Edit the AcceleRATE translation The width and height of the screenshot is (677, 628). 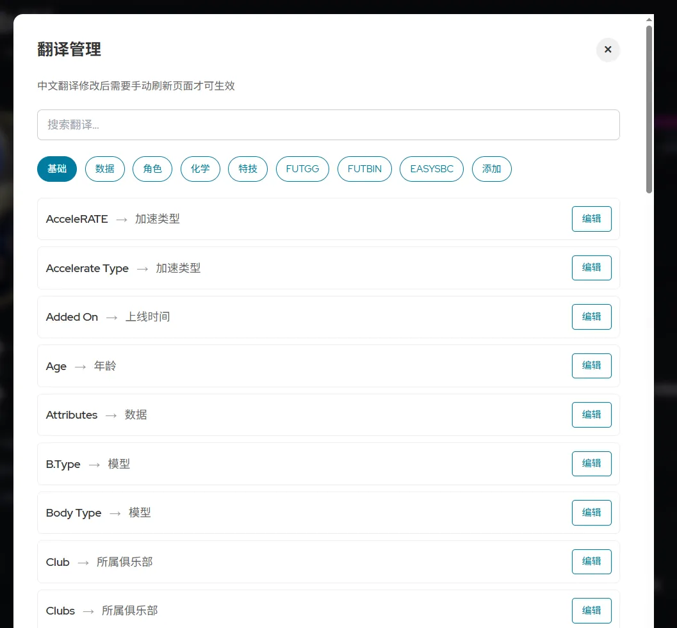592,219
